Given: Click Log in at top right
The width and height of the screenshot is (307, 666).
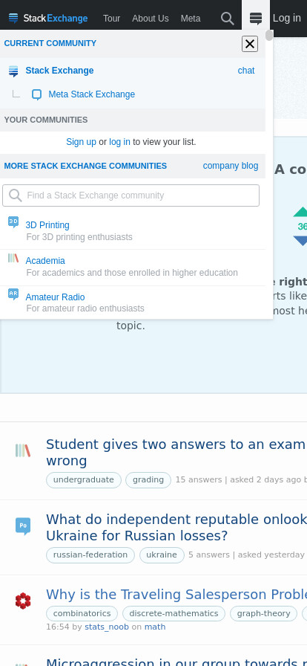Looking at the screenshot, I should click(x=287, y=18).
